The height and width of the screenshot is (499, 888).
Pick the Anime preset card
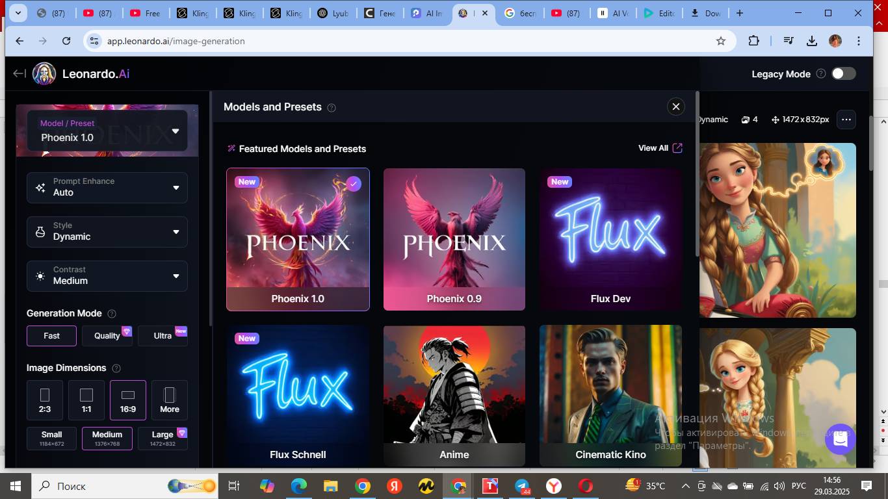[x=454, y=396]
